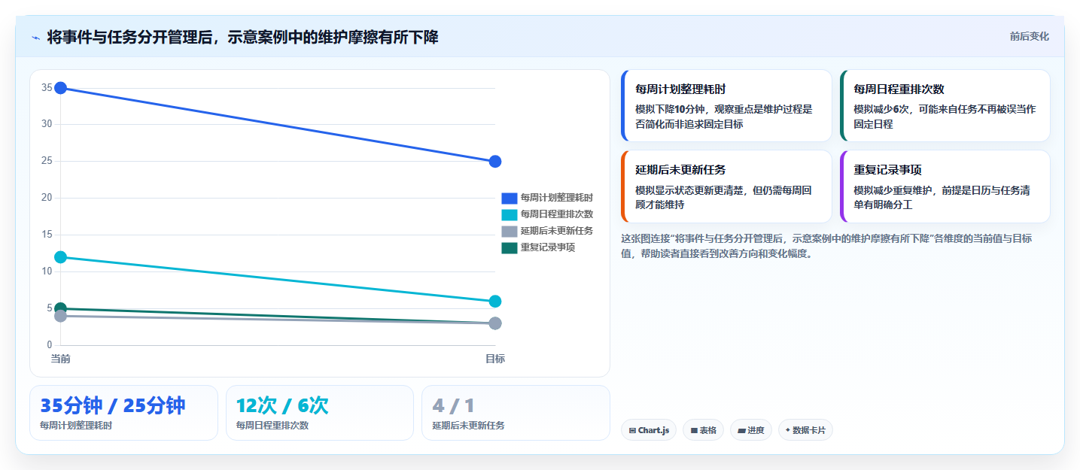Viewport: 1080px width, 470px height.
Task: Click legend label 每周计划整理耗时
Action: (557, 198)
